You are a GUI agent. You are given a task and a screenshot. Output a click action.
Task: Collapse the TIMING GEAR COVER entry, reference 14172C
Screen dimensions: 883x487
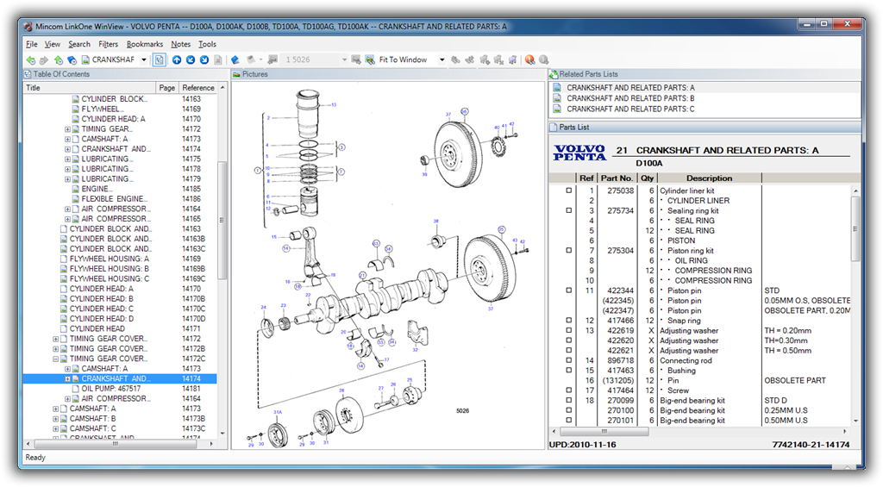56,359
